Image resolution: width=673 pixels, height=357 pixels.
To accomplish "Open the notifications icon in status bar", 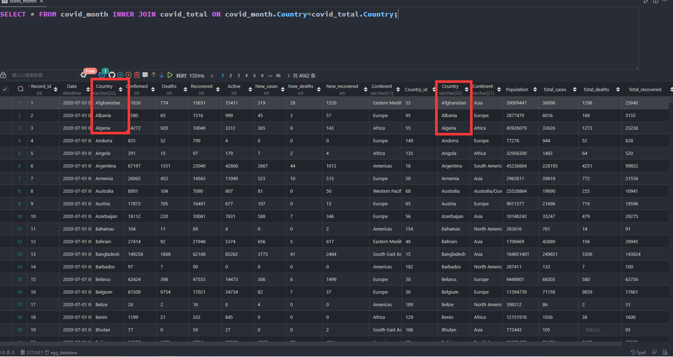I will tap(665, 352).
